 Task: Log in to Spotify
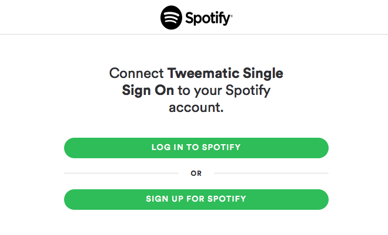(x=196, y=148)
